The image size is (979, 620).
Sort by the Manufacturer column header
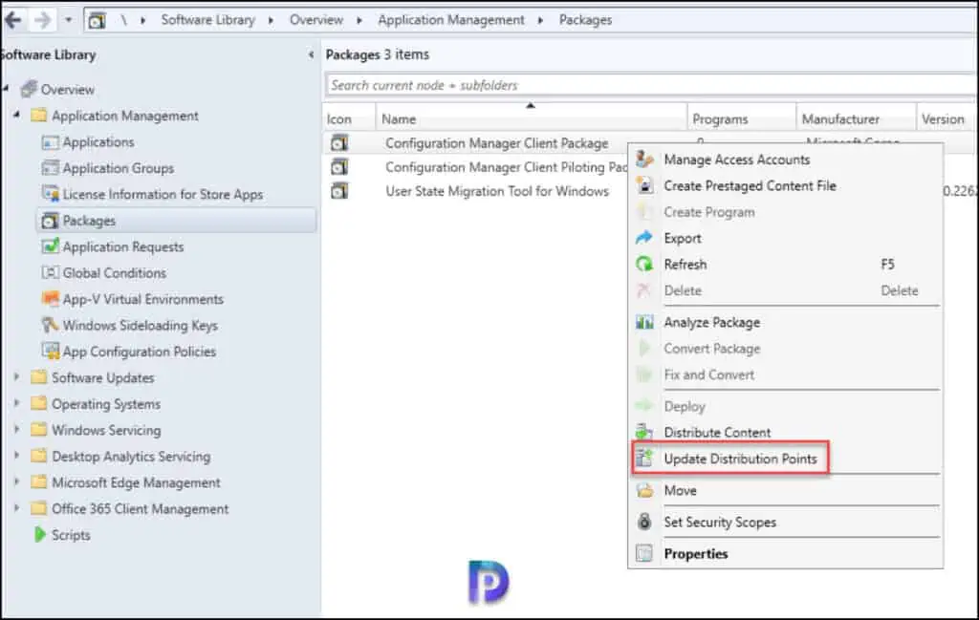click(x=856, y=118)
